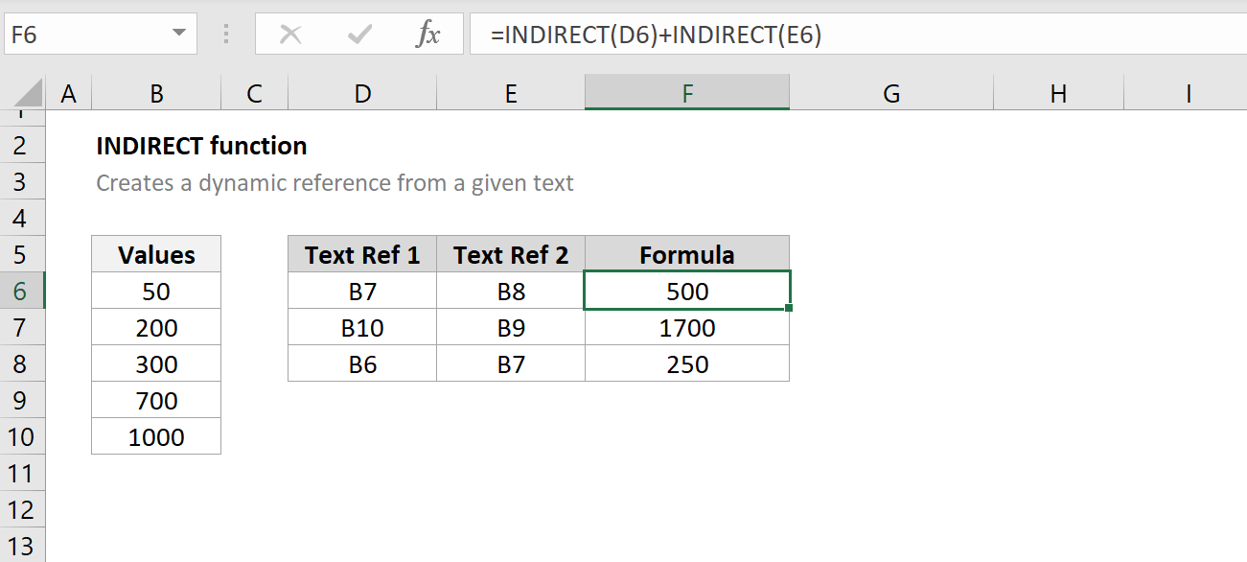
Task: Click the formula bar resize dots handle
Action: coord(226,35)
